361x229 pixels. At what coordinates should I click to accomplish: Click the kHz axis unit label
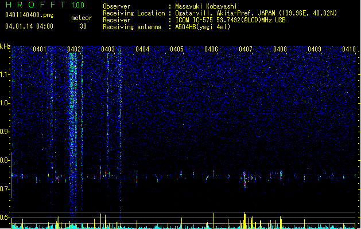click(5, 46)
